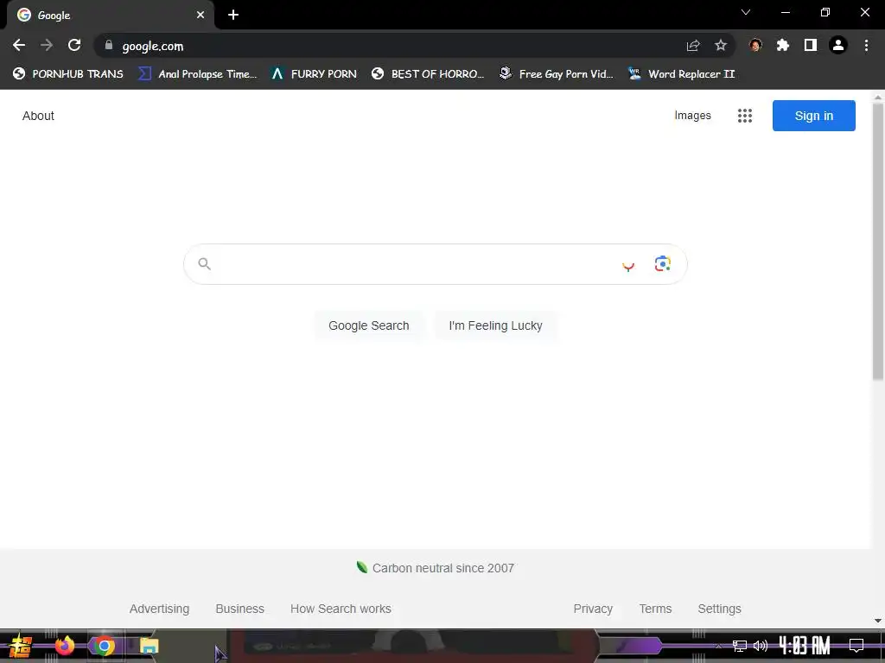Open the Settings footer menu
Screen dimensions: 885x663
point(719,609)
